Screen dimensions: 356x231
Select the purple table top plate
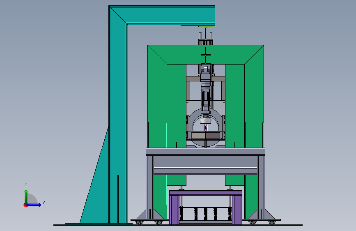(206, 193)
